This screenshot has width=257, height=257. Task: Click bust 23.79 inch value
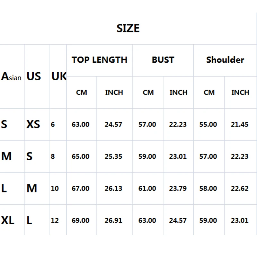[178, 188]
